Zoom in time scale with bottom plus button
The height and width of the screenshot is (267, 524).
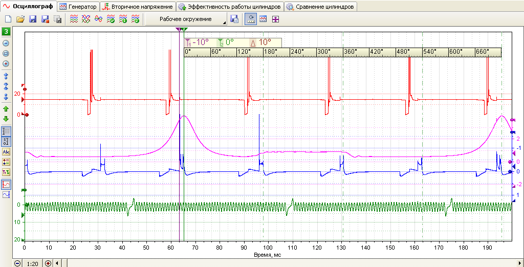click(48, 263)
